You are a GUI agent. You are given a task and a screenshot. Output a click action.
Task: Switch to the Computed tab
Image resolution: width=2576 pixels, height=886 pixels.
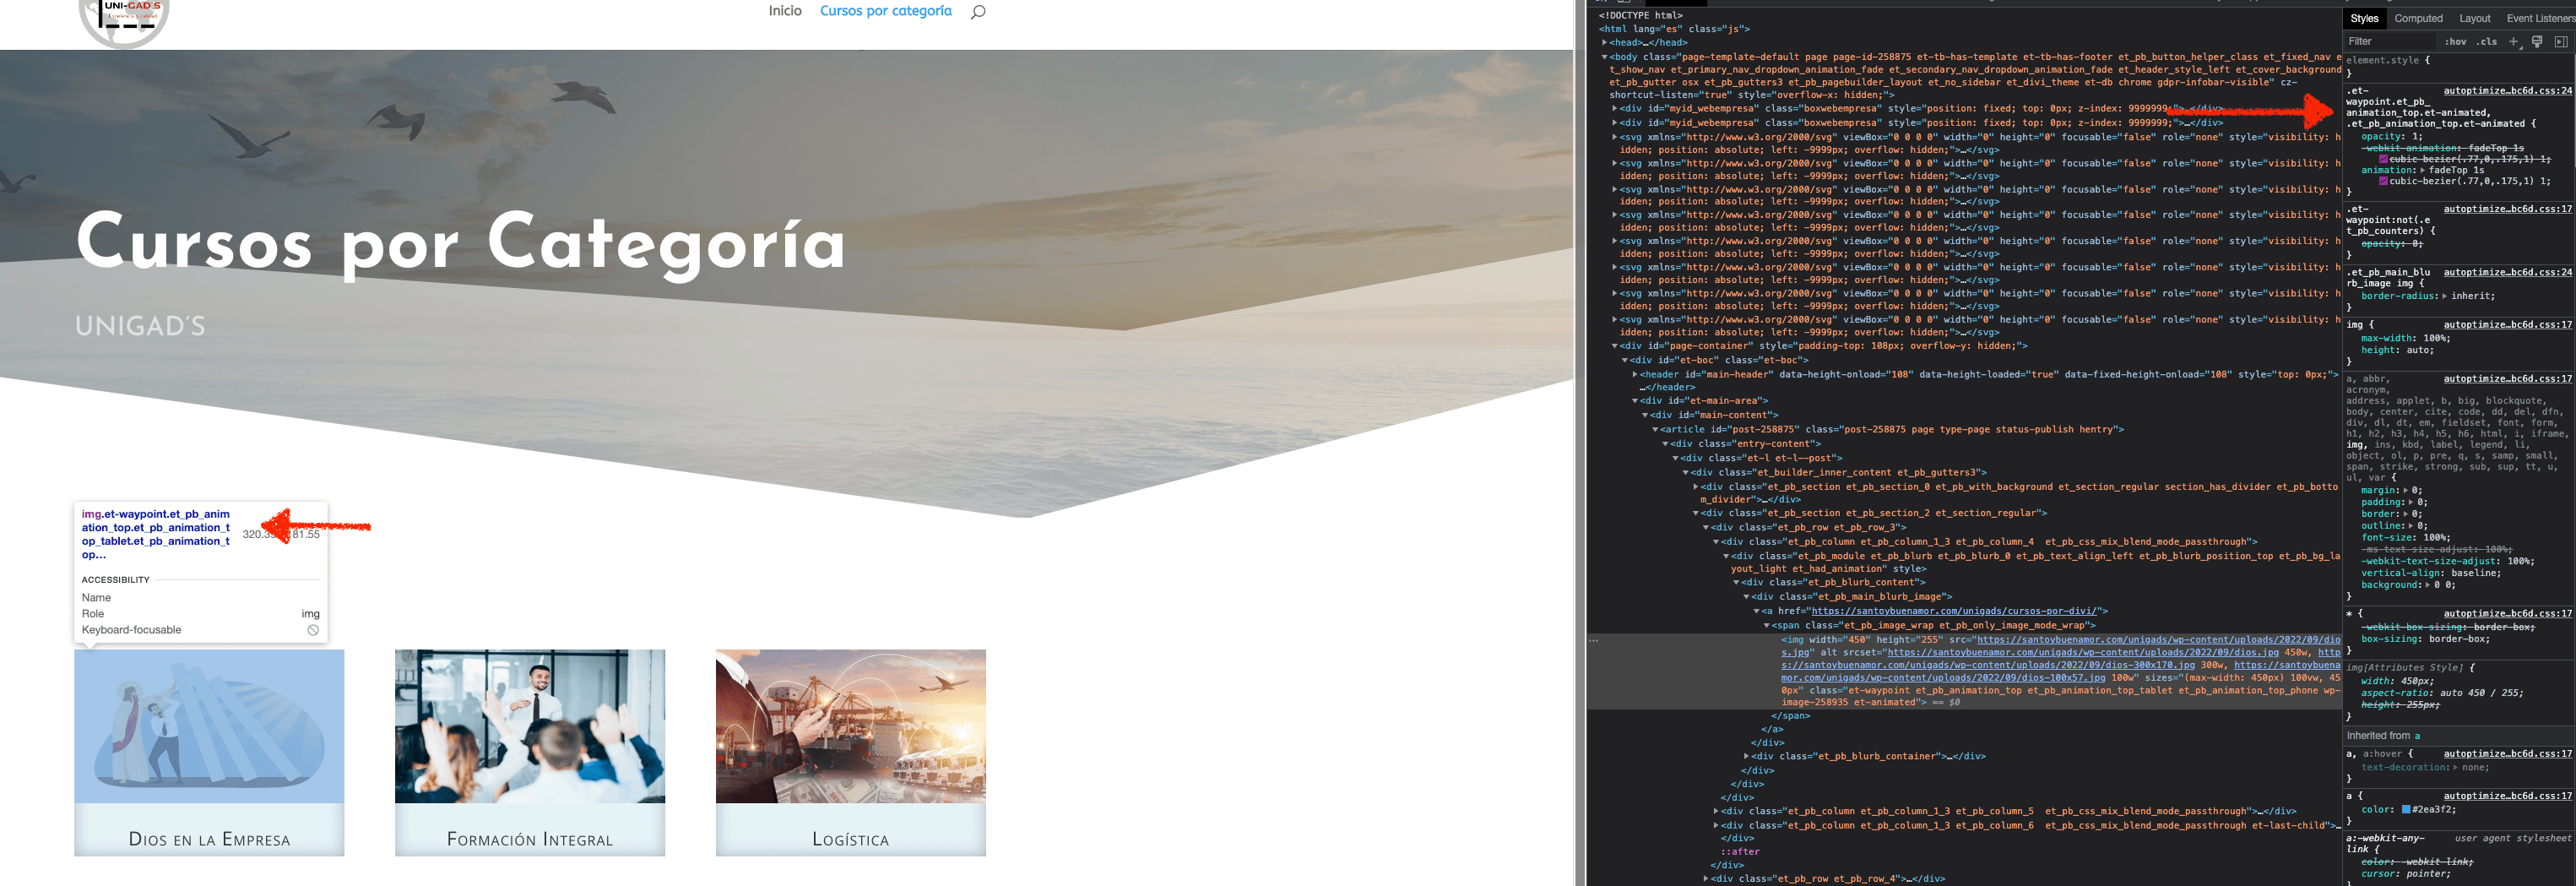pos(2418,19)
